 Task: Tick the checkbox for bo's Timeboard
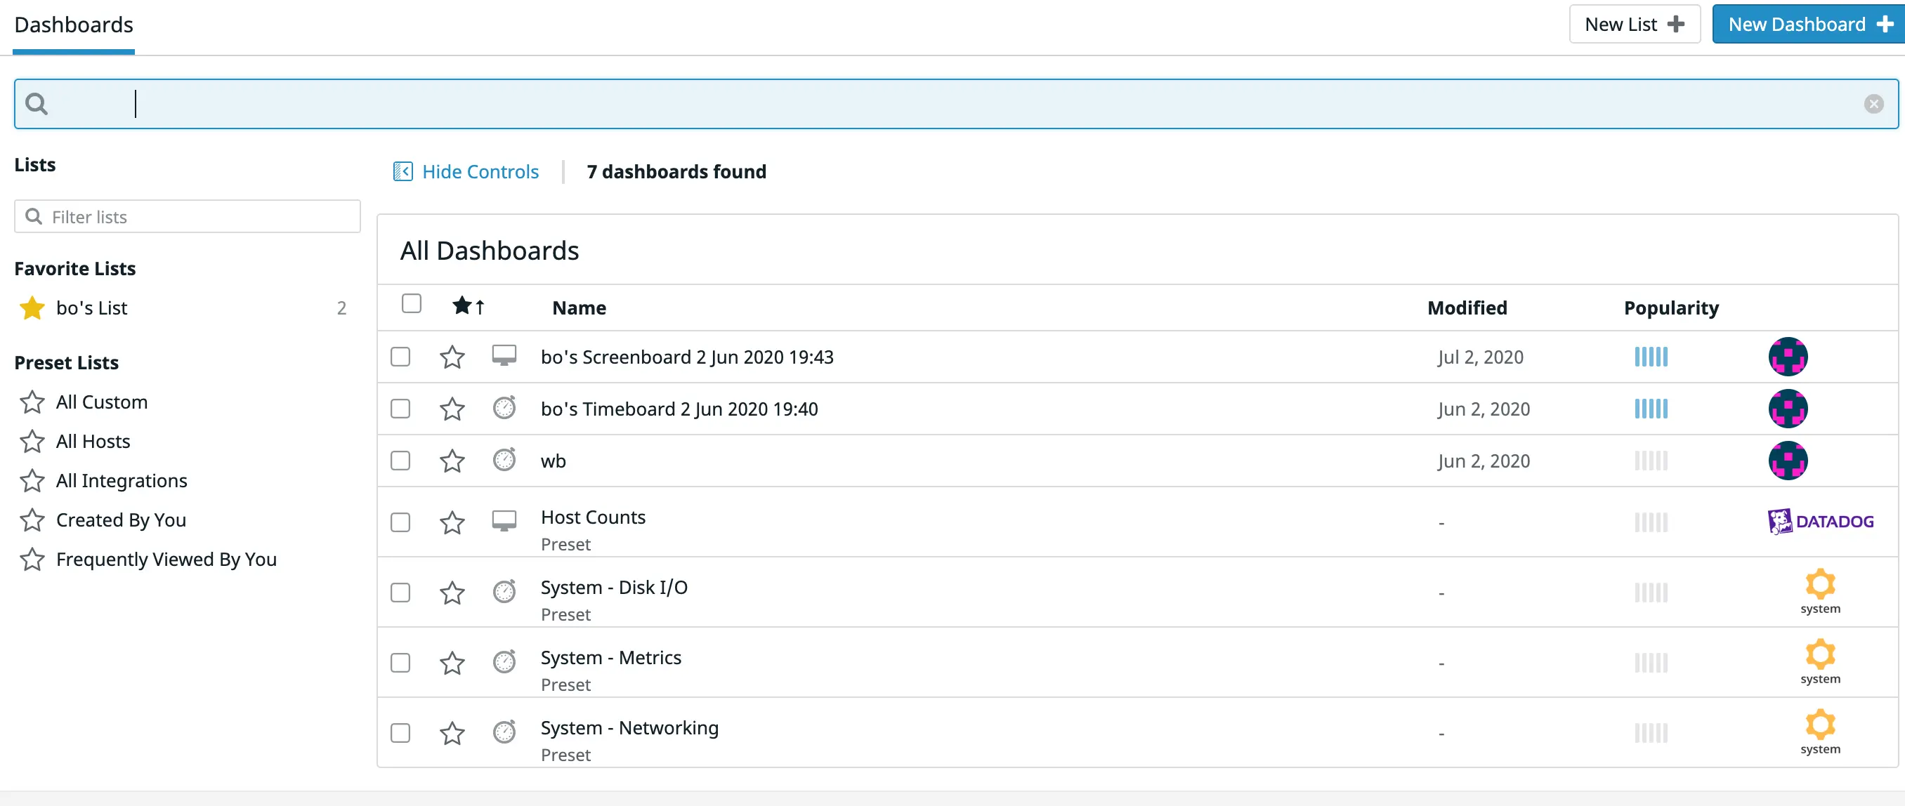click(x=400, y=409)
